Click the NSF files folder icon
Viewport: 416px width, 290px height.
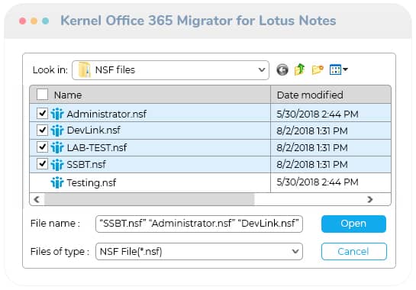[85, 69]
